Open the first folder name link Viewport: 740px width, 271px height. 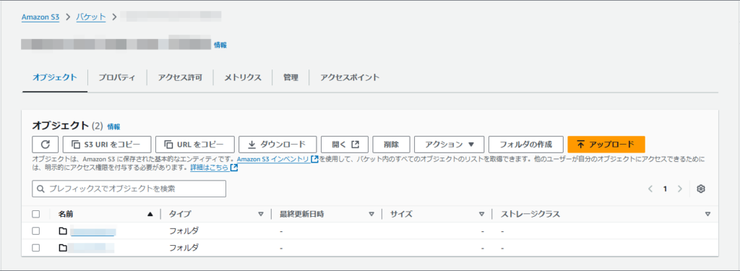tap(93, 231)
